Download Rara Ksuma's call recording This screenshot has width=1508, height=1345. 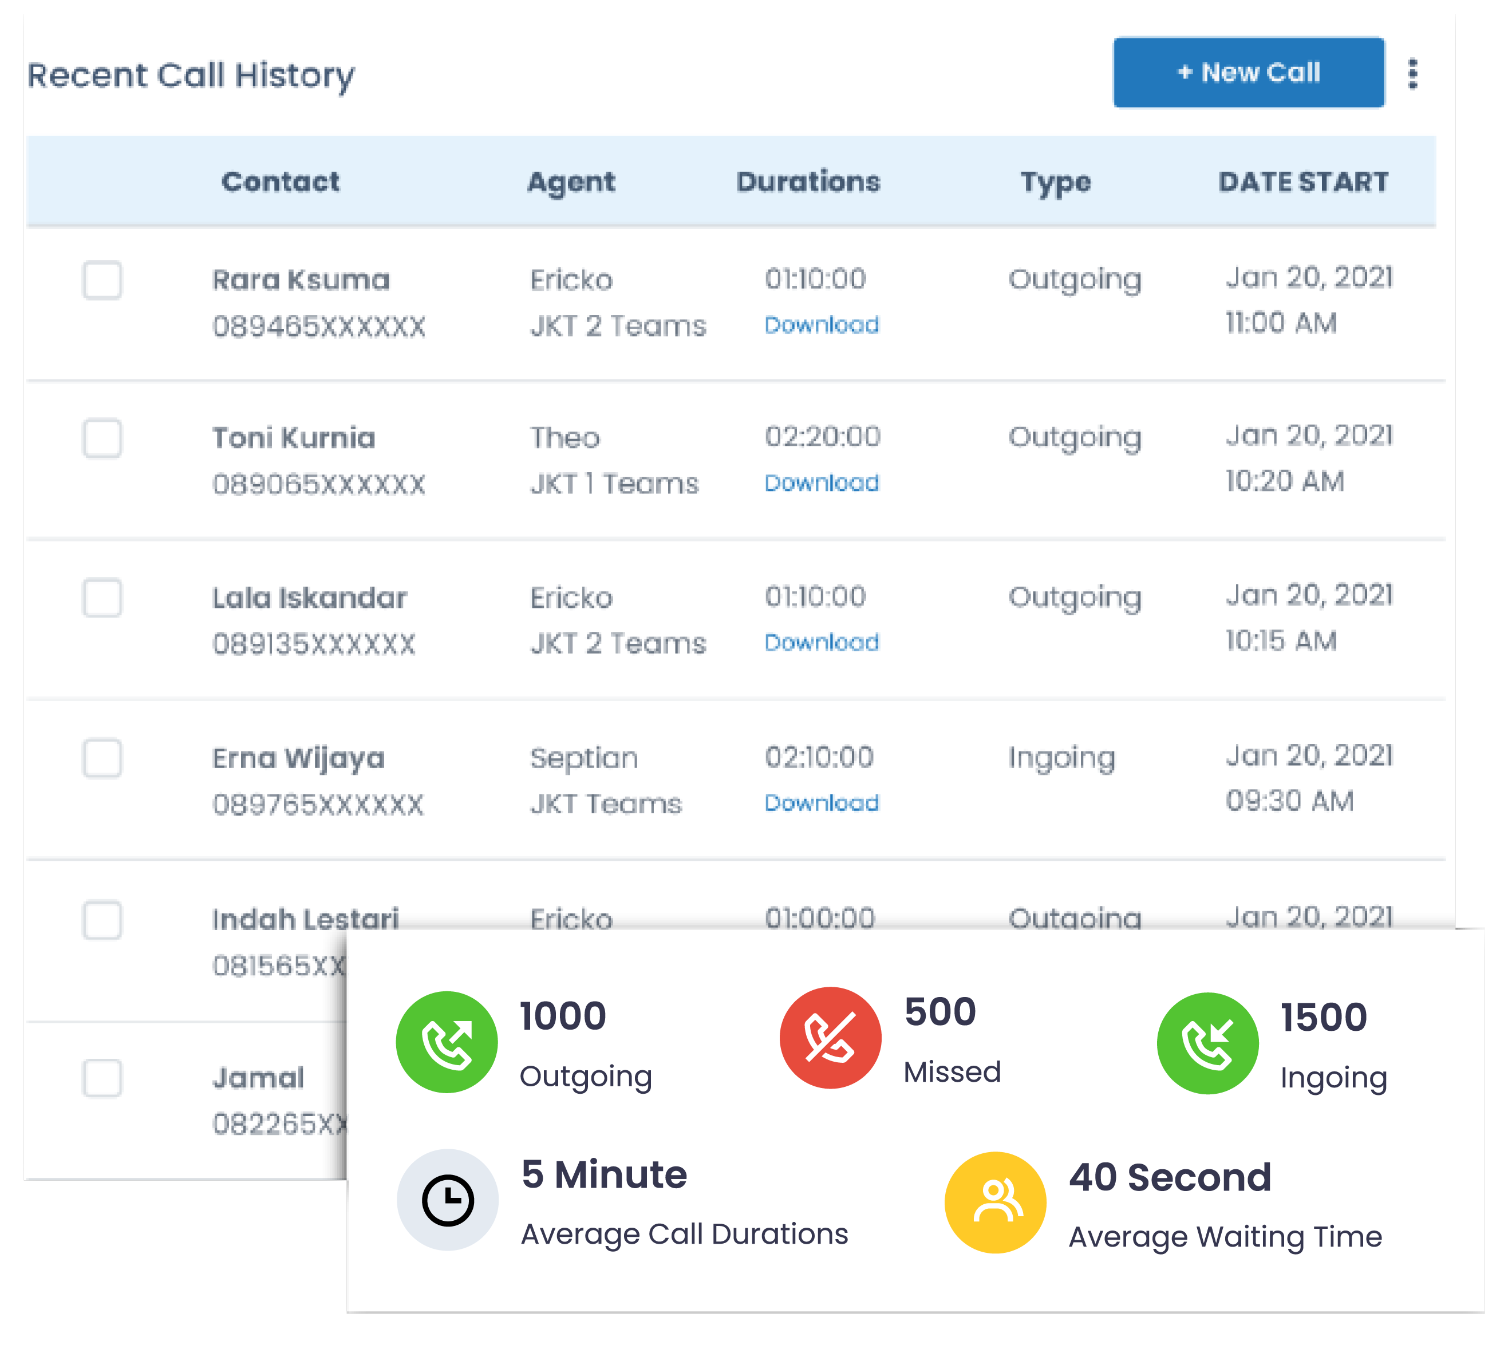tap(821, 325)
